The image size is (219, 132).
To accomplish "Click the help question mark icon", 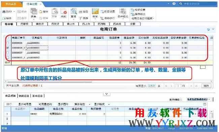I will 174,4.
